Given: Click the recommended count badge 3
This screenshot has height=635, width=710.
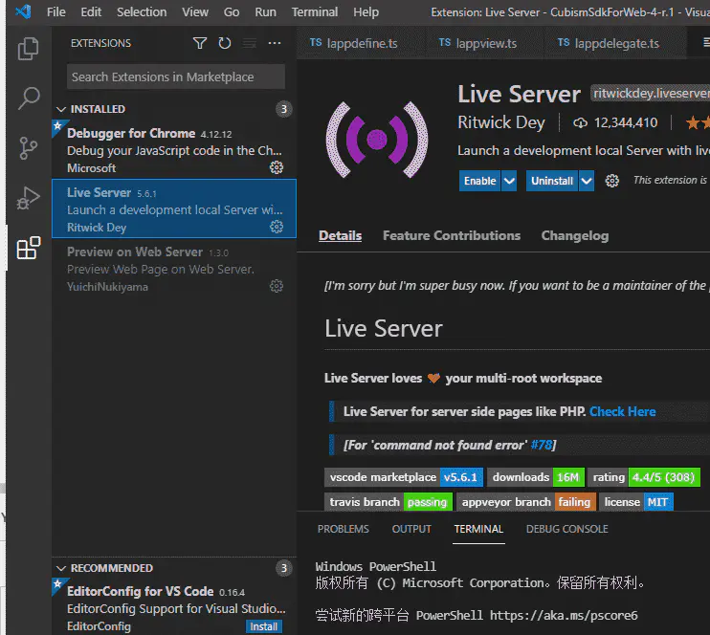Looking at the screenshot, I should click(x=284, y=568).
